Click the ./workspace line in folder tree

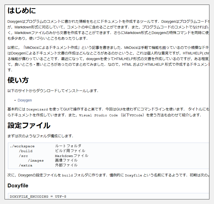(x=22, y=146)
